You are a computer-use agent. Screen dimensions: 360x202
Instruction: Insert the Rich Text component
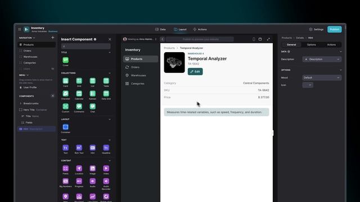[x=79, y=148]
